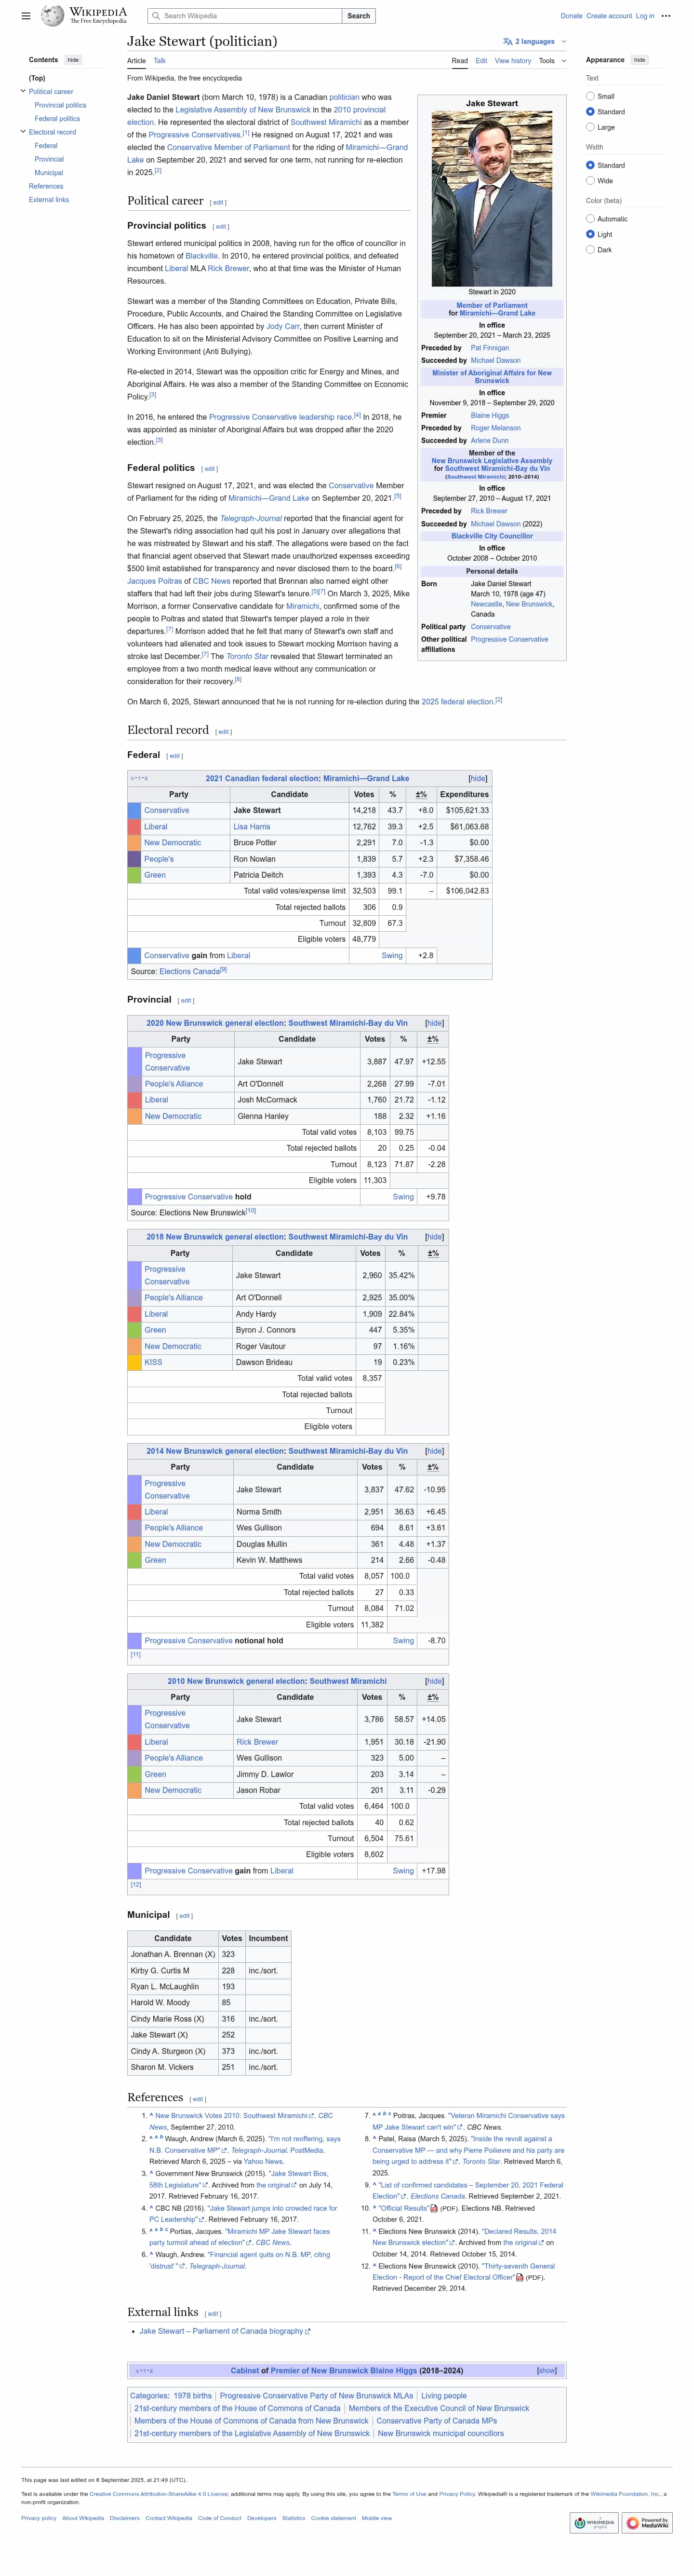Image resolution: width=694 pixels, height=2576 pixels.
Task: Click the magnifier icon in search box
Action: [156, 16]
